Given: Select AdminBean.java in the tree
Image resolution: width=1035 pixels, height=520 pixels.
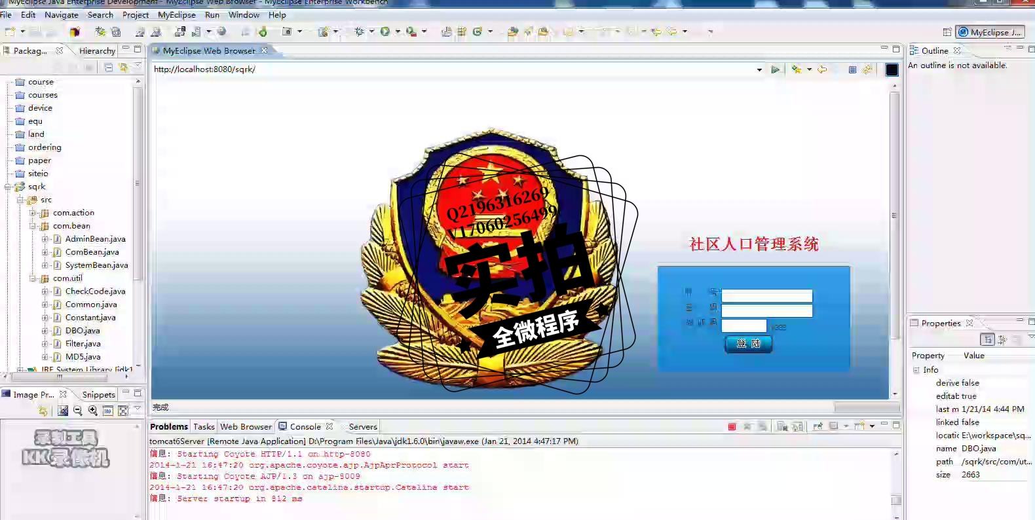Looking at the screenshot, I should coord(95,239).
